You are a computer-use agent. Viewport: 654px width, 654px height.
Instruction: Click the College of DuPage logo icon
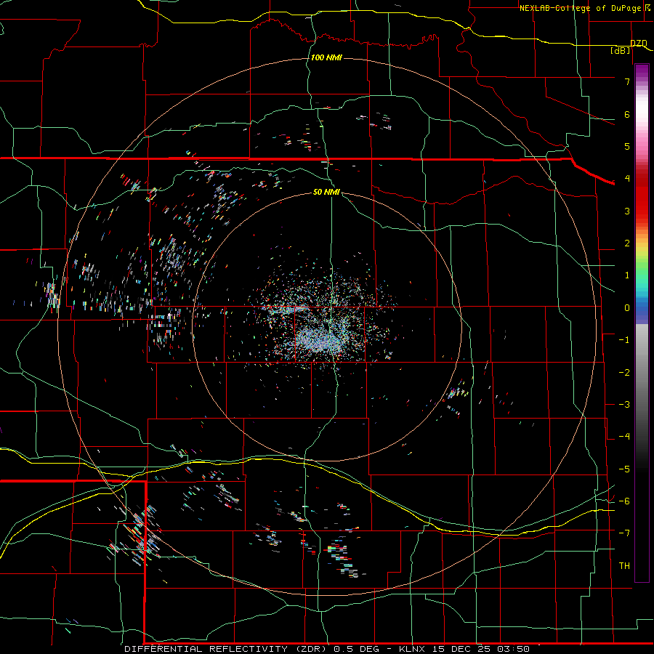click(x=649, y=7)
